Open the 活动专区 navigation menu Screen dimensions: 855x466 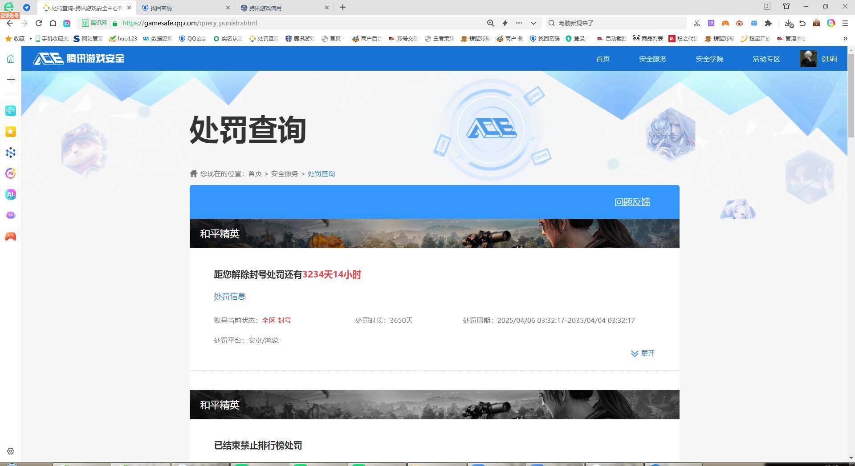coord(766,59)
